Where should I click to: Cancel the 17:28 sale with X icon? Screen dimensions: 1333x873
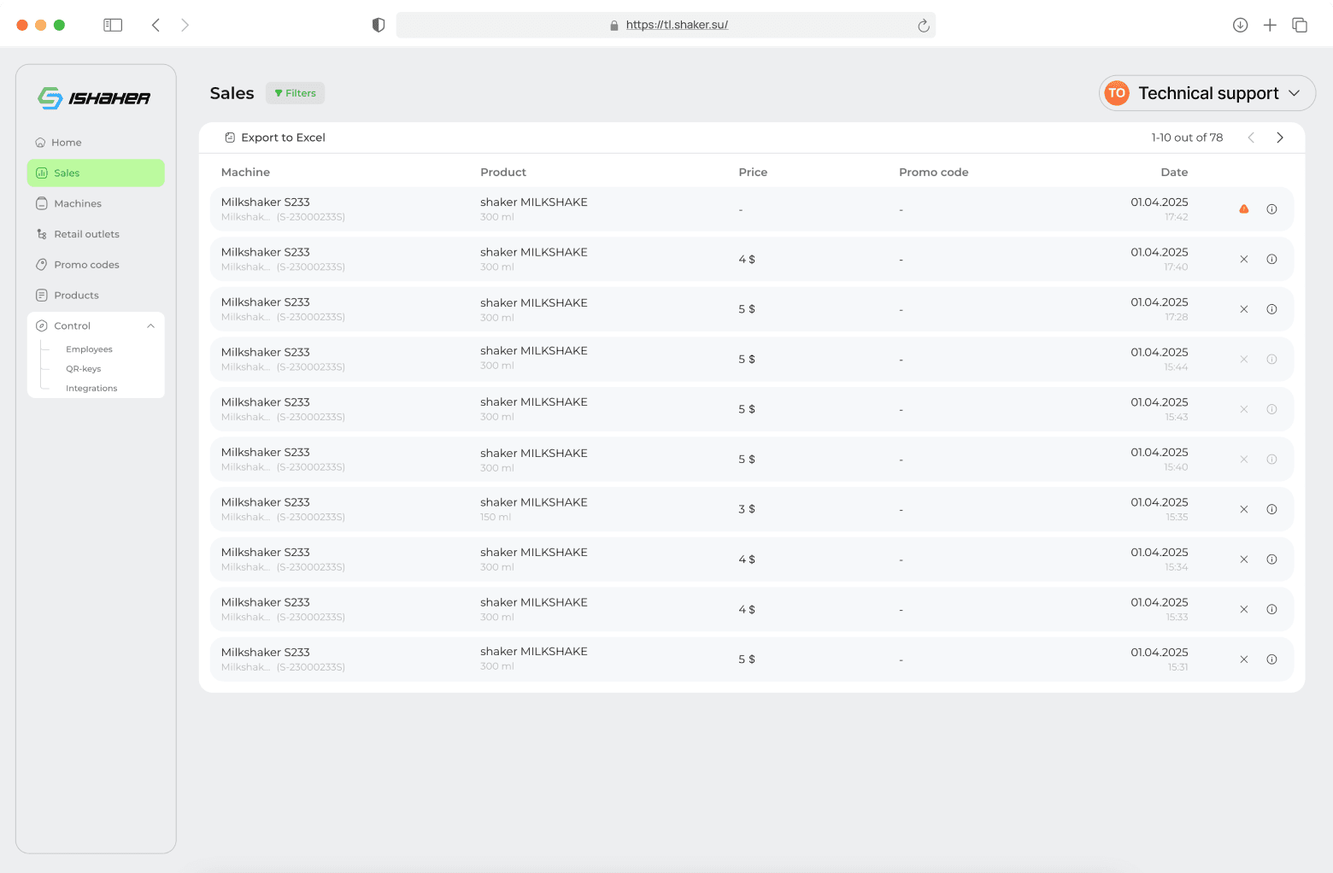click(1244, 309)
